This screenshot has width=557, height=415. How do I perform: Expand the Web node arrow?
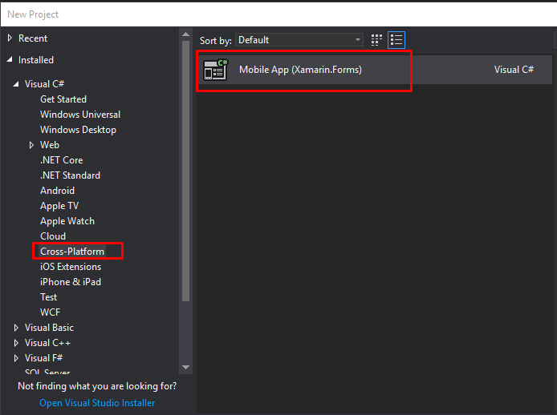(31, 145)
